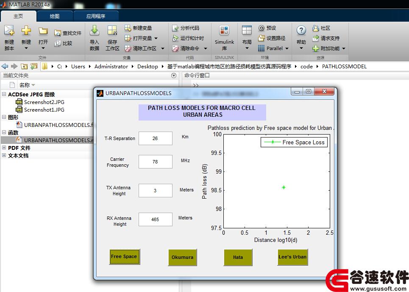Image resolution: width=409 pixels, height=292 pixels.
Task: Click the browse for folder icon
Action: [x=34, y=66]
